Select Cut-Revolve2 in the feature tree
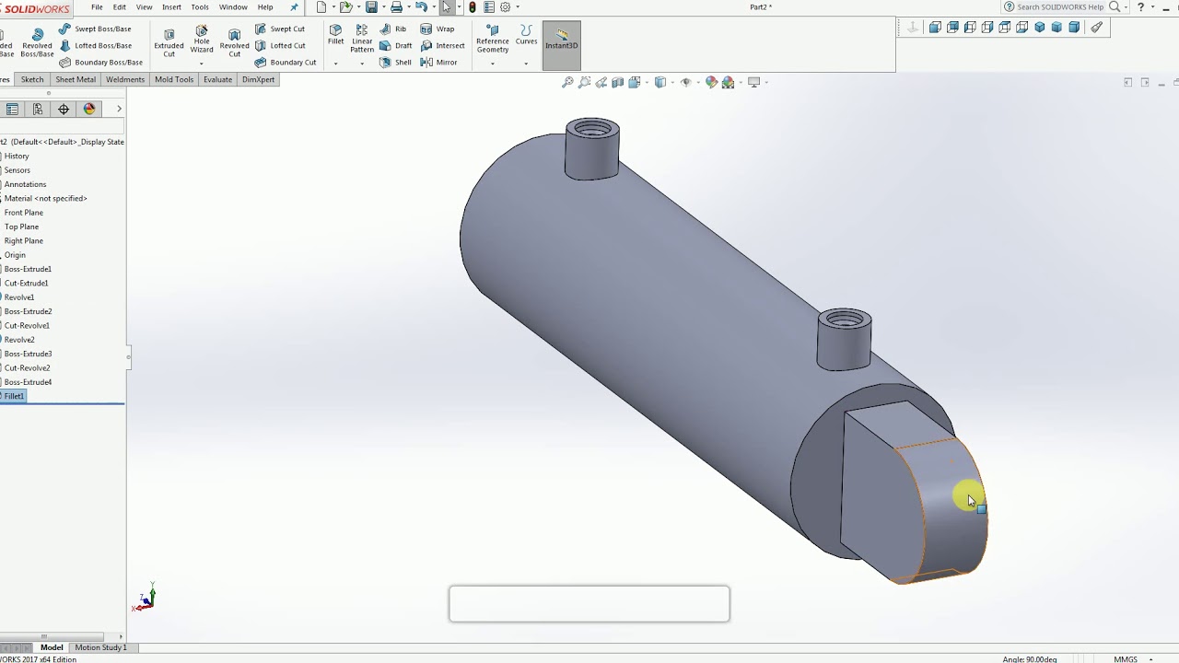 27,367
